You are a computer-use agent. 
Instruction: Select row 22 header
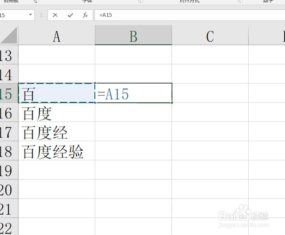click(x=9, y=226)
